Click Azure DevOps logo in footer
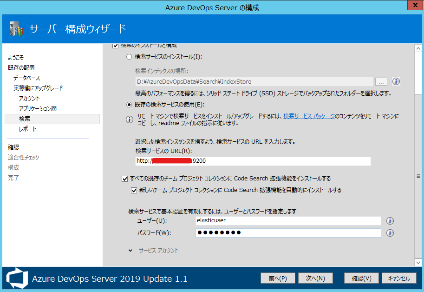Image resolution: width=424 pixels, height=292 pixels. (17, 278)
